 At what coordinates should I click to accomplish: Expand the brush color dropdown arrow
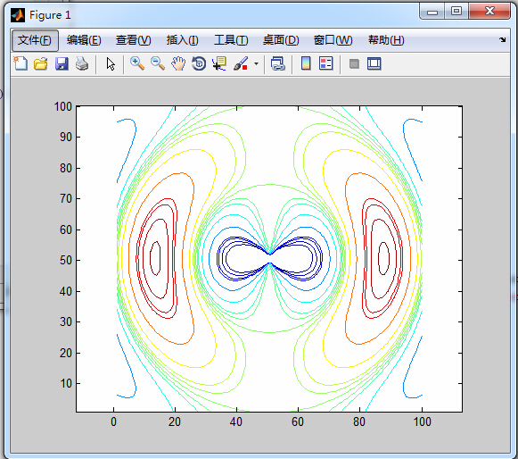pyautogui.click(x=257, y=64)
